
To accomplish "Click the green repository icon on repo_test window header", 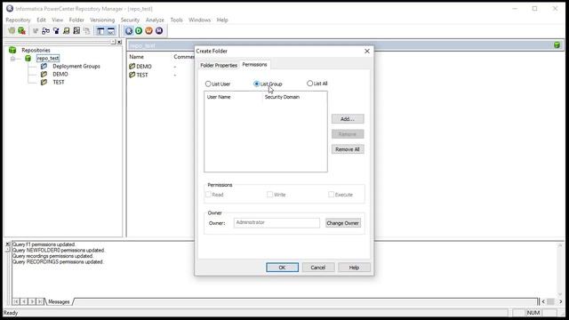I will point(557,45).
